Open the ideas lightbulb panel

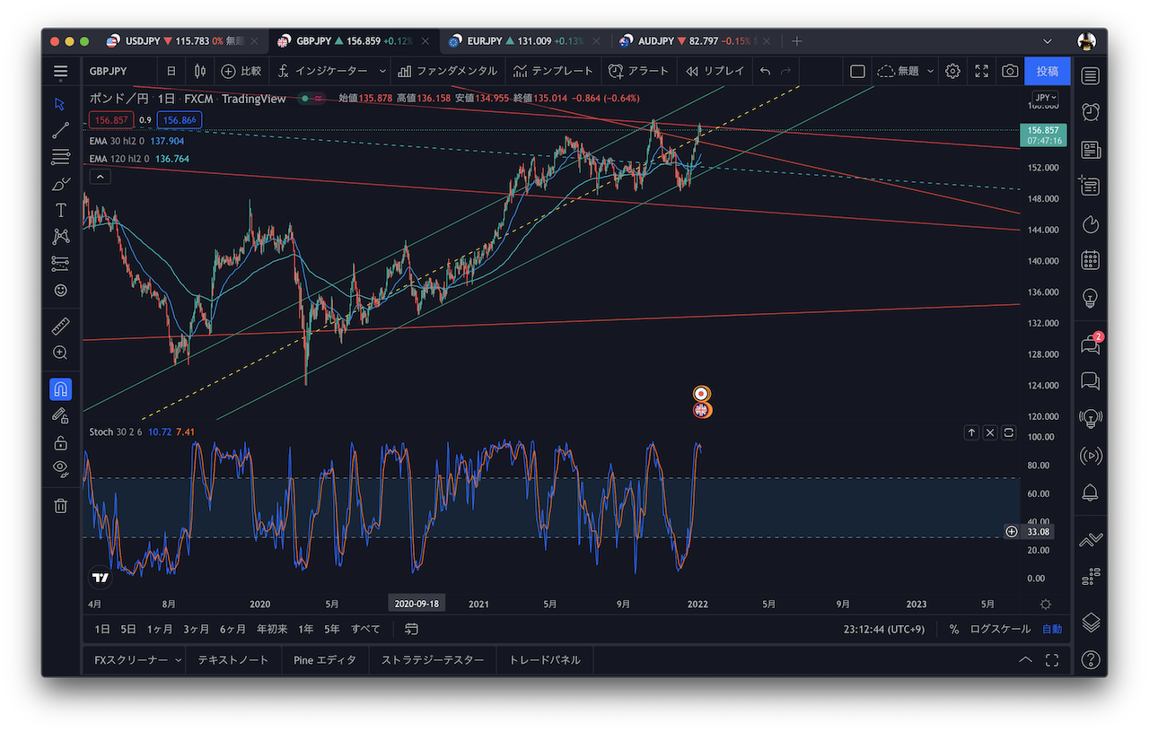tap(1091, 297)
